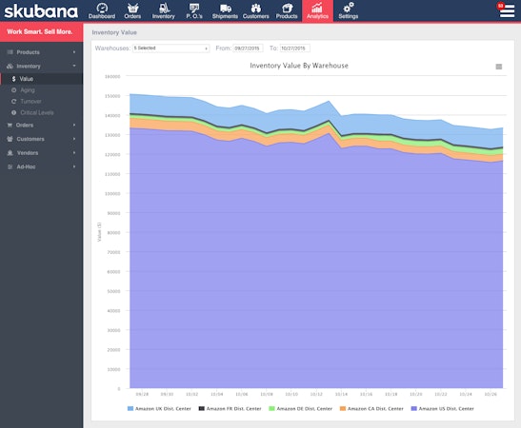Open the P.O.'s icon

(x=194, y=8)
